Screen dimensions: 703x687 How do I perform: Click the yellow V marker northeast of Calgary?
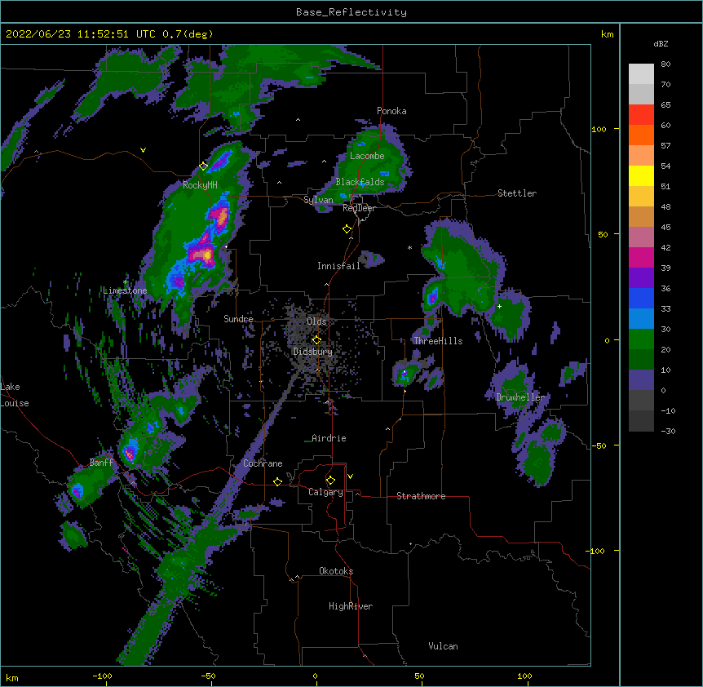pyautogui.click(x=350, y=476)
